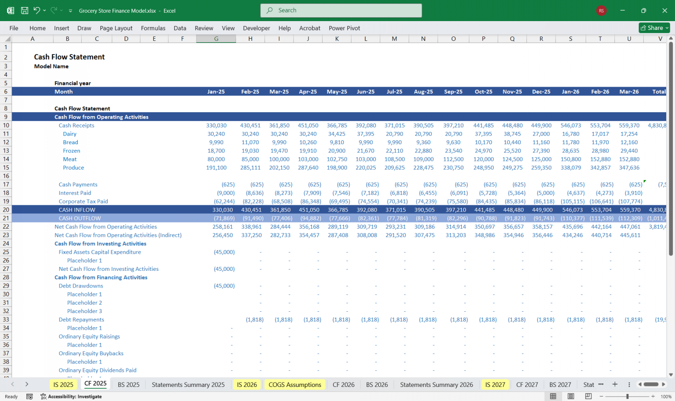This screenshot has width=675, height=401.
Task: Customize Quick Access Toolbar via its dropdown
Action: [x=70, y=11]
